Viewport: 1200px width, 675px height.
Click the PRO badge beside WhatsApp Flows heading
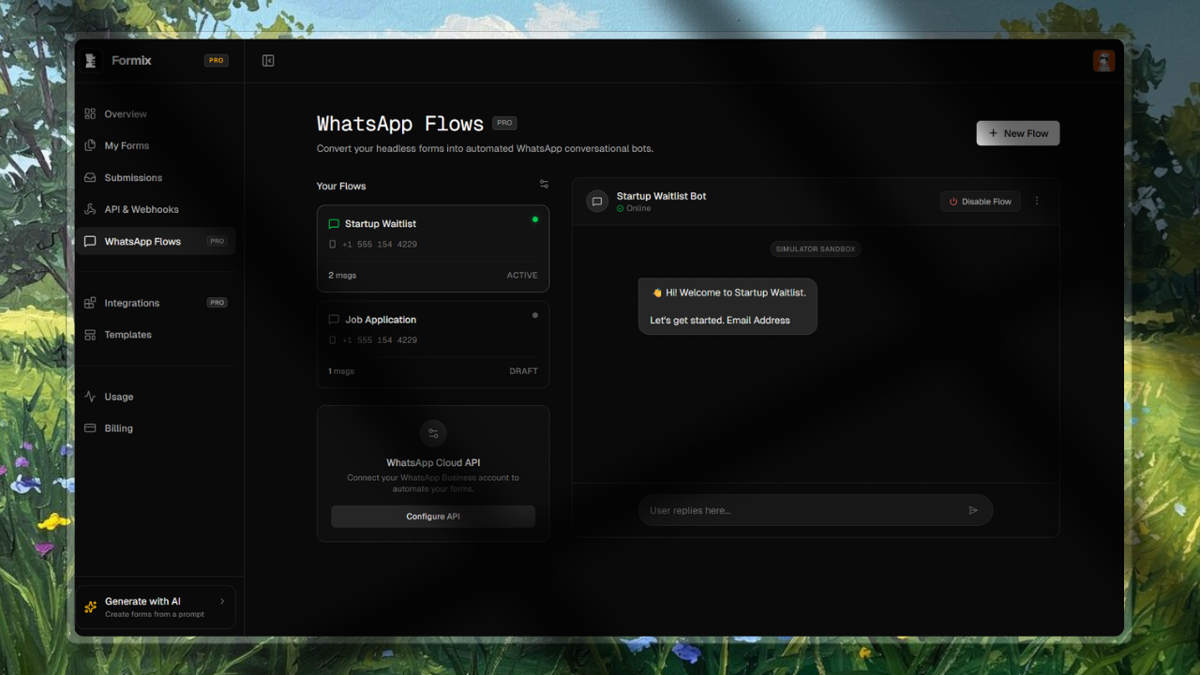504,123
